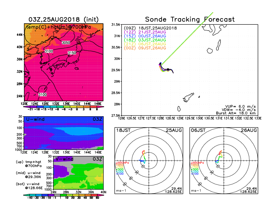The image size is (275, 213).
Task: Select the black '(09Z) 18JST,25AUG2018' legend entry
Action: [x=150, y=28]
